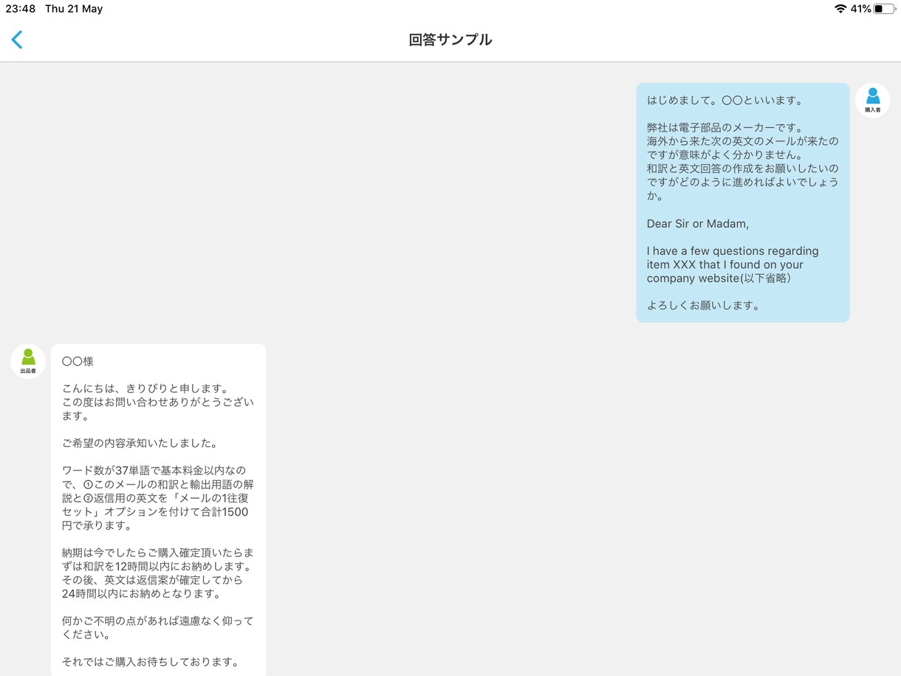Click the text 海外から来た次の英文のメールが来たの
The width and height of the screenshot is (901, 676).
743,141
